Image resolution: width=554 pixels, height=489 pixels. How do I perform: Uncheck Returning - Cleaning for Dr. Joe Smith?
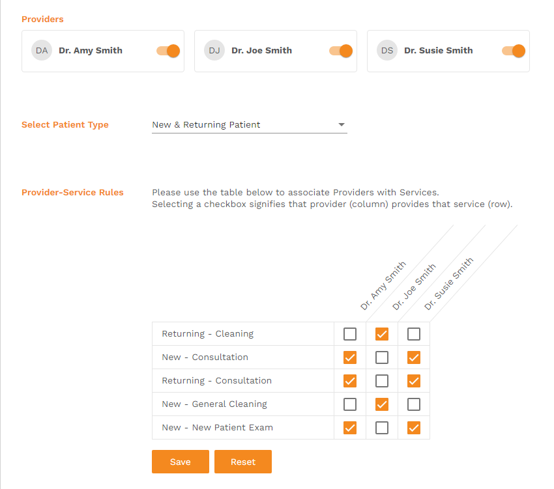(x=382, y=333)
